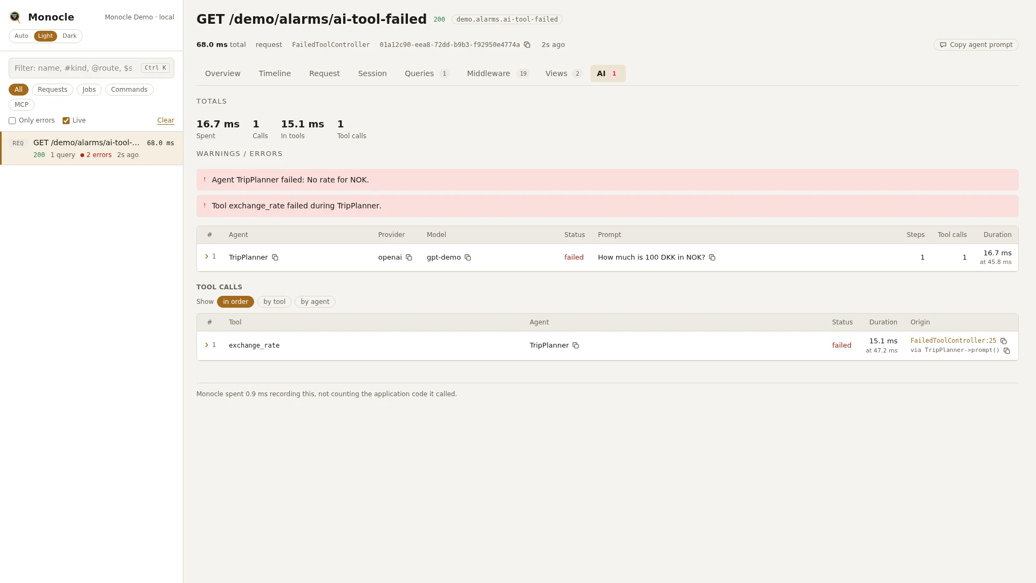Expand the exchange_rate tool call row
1036x583 pixels.
(207, 345)
